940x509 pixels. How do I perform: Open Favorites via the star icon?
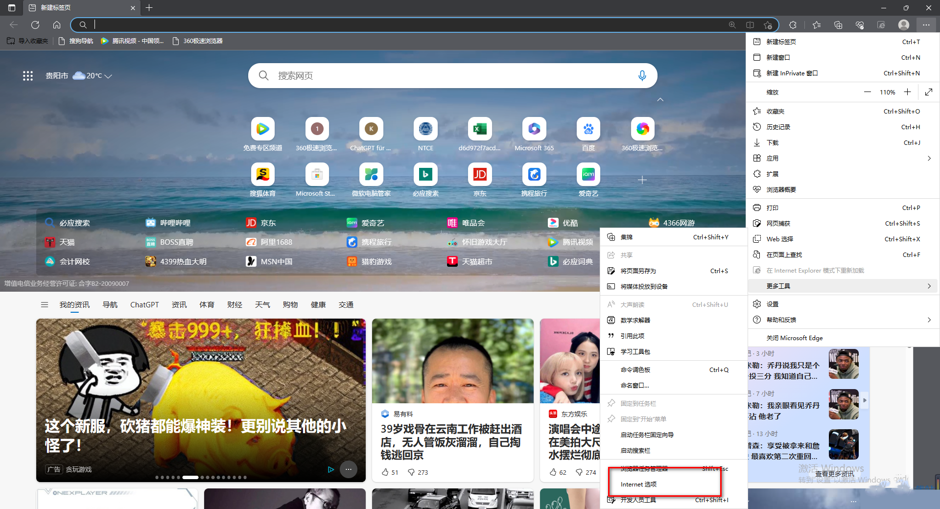(816, 25)
